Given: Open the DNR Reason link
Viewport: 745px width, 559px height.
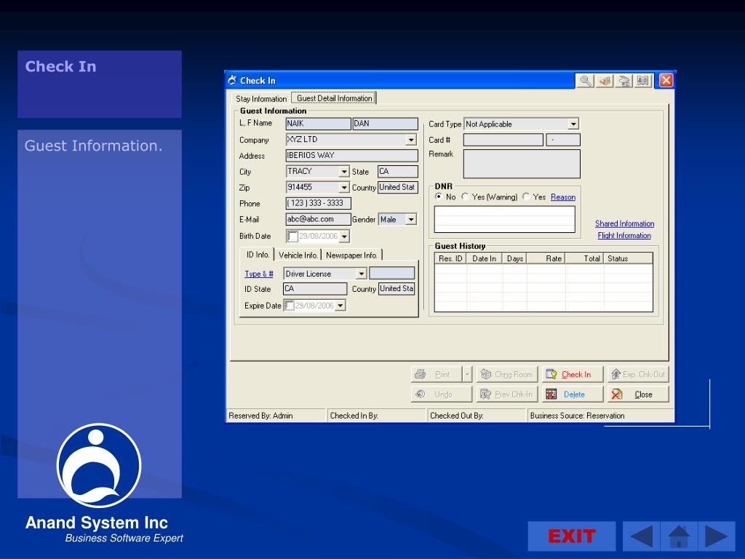Looking at the screenshot, I should pyautogui.click(x=563, y=197).
